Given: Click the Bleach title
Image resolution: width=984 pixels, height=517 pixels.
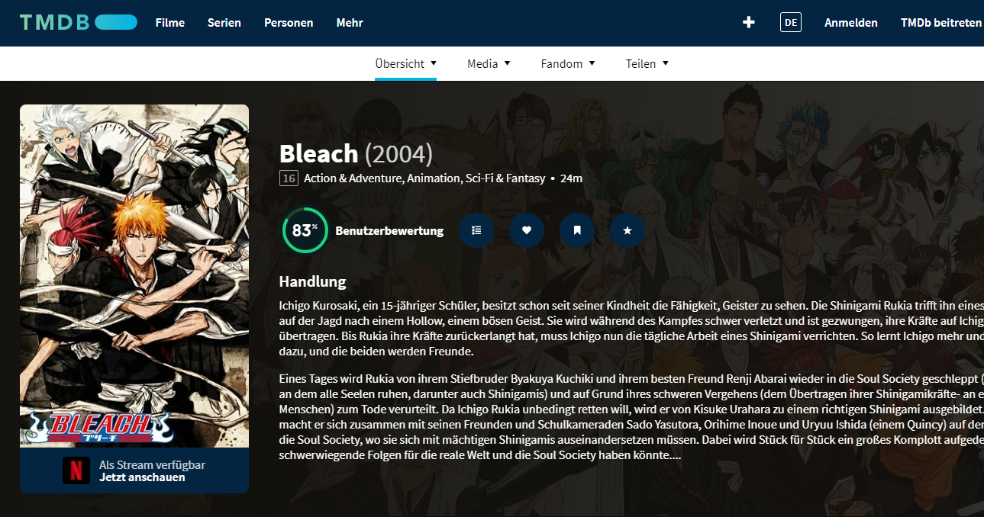Looking at the screenshot, I should click(318, 154).
